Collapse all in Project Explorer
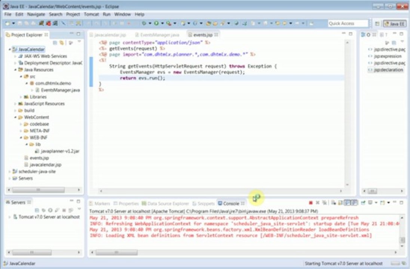 [55, 43]
